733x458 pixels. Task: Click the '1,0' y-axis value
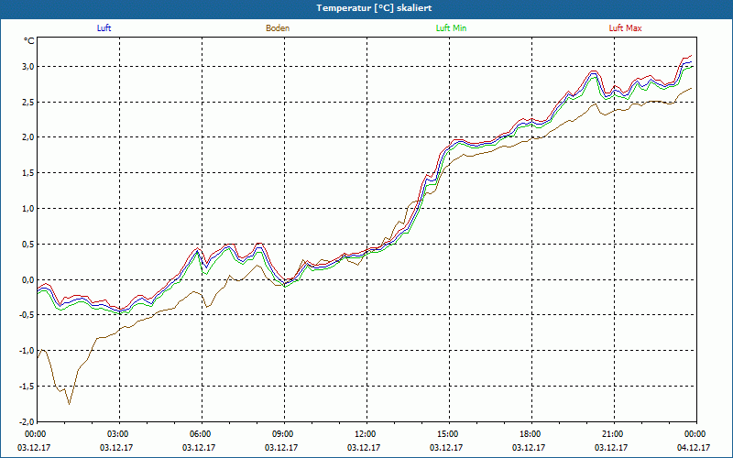click(x=28, y=209)
